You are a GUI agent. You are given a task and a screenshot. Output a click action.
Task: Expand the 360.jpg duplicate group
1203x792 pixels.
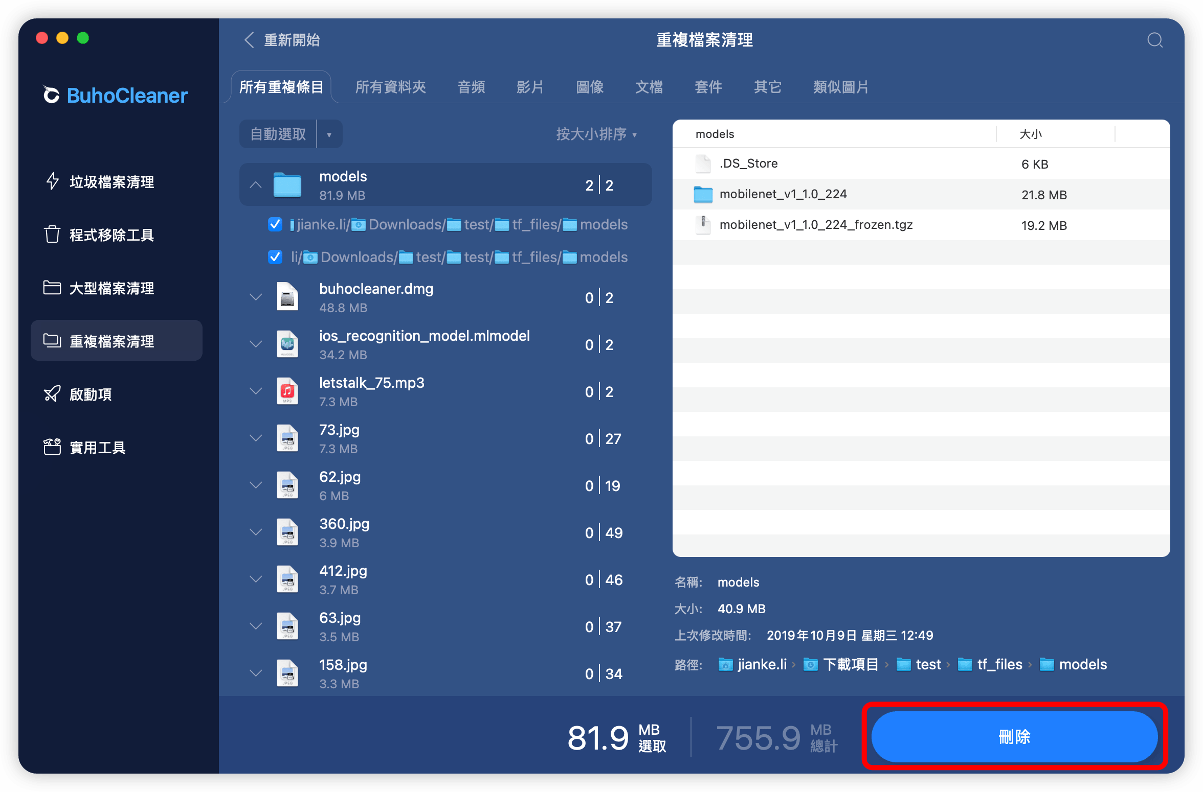point(256,532)
